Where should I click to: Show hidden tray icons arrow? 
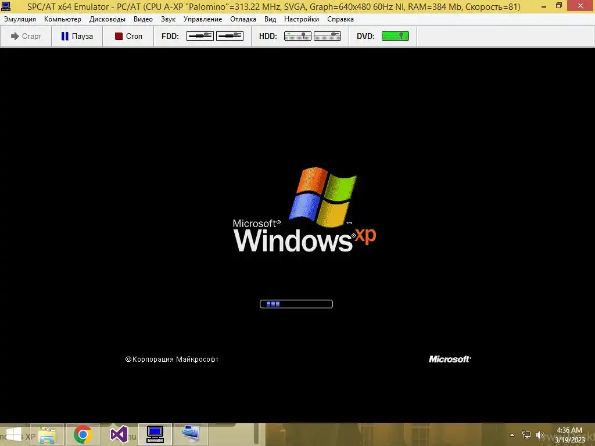[x=512, y=435]
